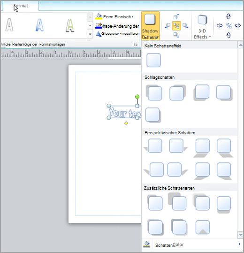
Task: Apply seventh Perspektivischer Schatten style, second row
Action: coord(202,171)
